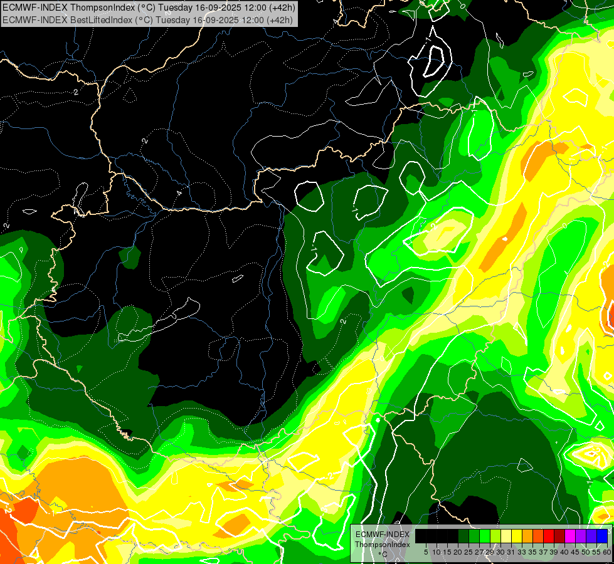Pick the medium green 25–27 legend swatch
This screenshot has height=564, width=614.
[x=474, y=536]
